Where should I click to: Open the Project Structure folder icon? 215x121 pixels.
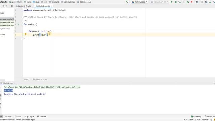(x=197, y=2)
